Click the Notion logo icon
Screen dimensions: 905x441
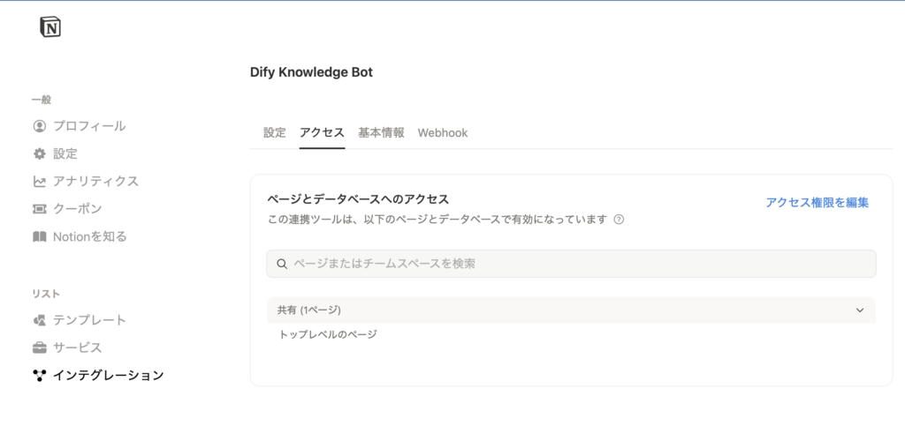pyautogui.click(x=50, y=27)
